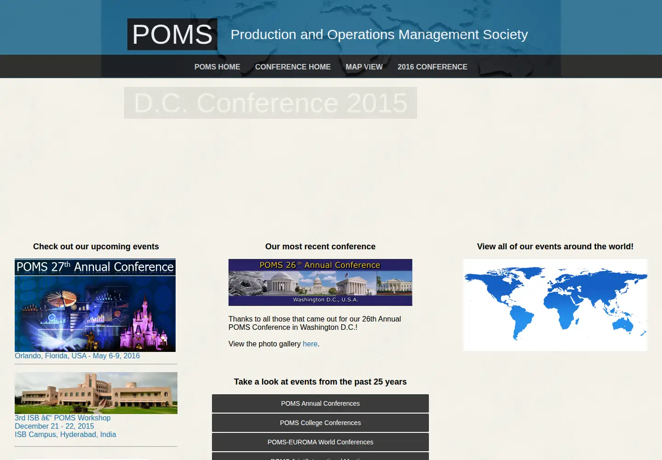Expand POMS College Conferences section
The width and height of the screenshot is (662, 460).
320,423
